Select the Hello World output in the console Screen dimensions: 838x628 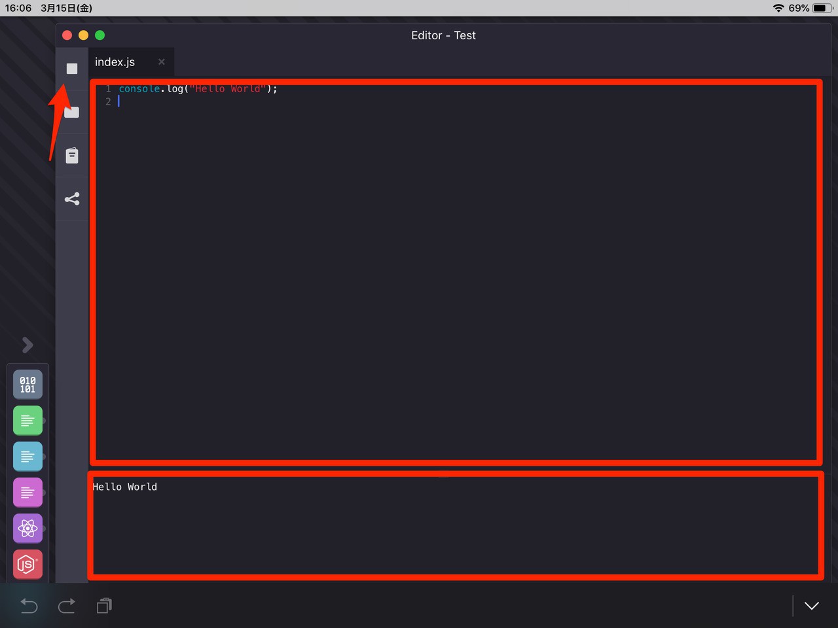point(125,487)
